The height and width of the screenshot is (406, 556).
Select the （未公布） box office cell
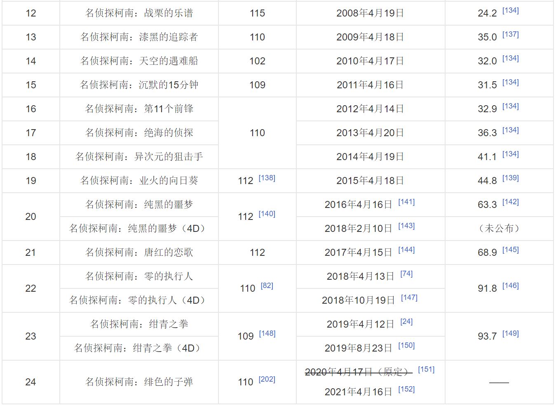click(499, 229)
